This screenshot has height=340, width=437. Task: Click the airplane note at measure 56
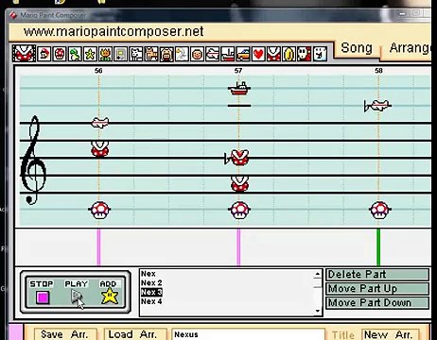coord(100,123)
